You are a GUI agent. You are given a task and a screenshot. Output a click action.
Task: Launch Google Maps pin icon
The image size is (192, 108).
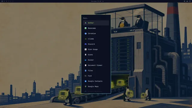pyautogui.click(x=85, y=86)
